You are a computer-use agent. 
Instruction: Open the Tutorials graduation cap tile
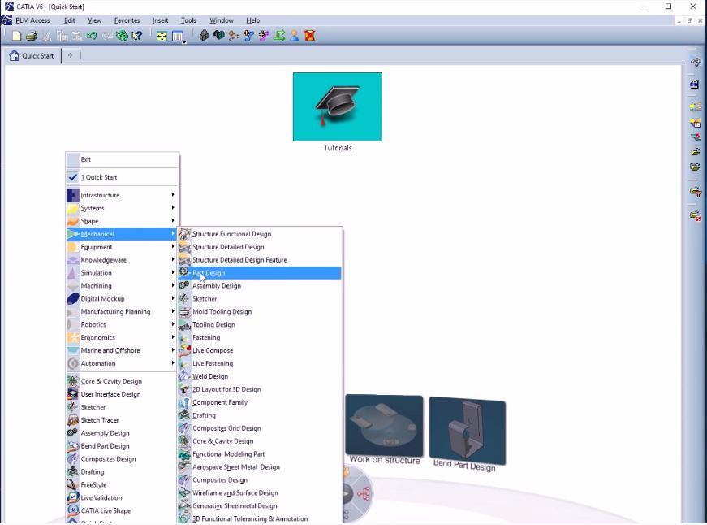click(337, 106)
